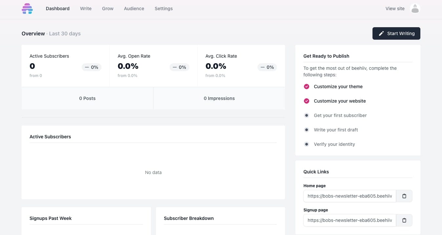Screen dimensions: 442x235
Task: Open the Last 30 days range selector
Action: tap(65, 33)
